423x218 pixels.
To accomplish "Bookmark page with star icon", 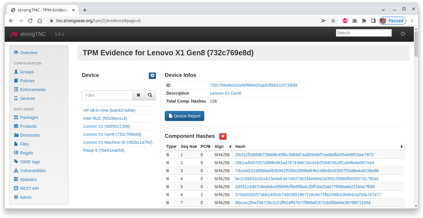I will (333, 21).
